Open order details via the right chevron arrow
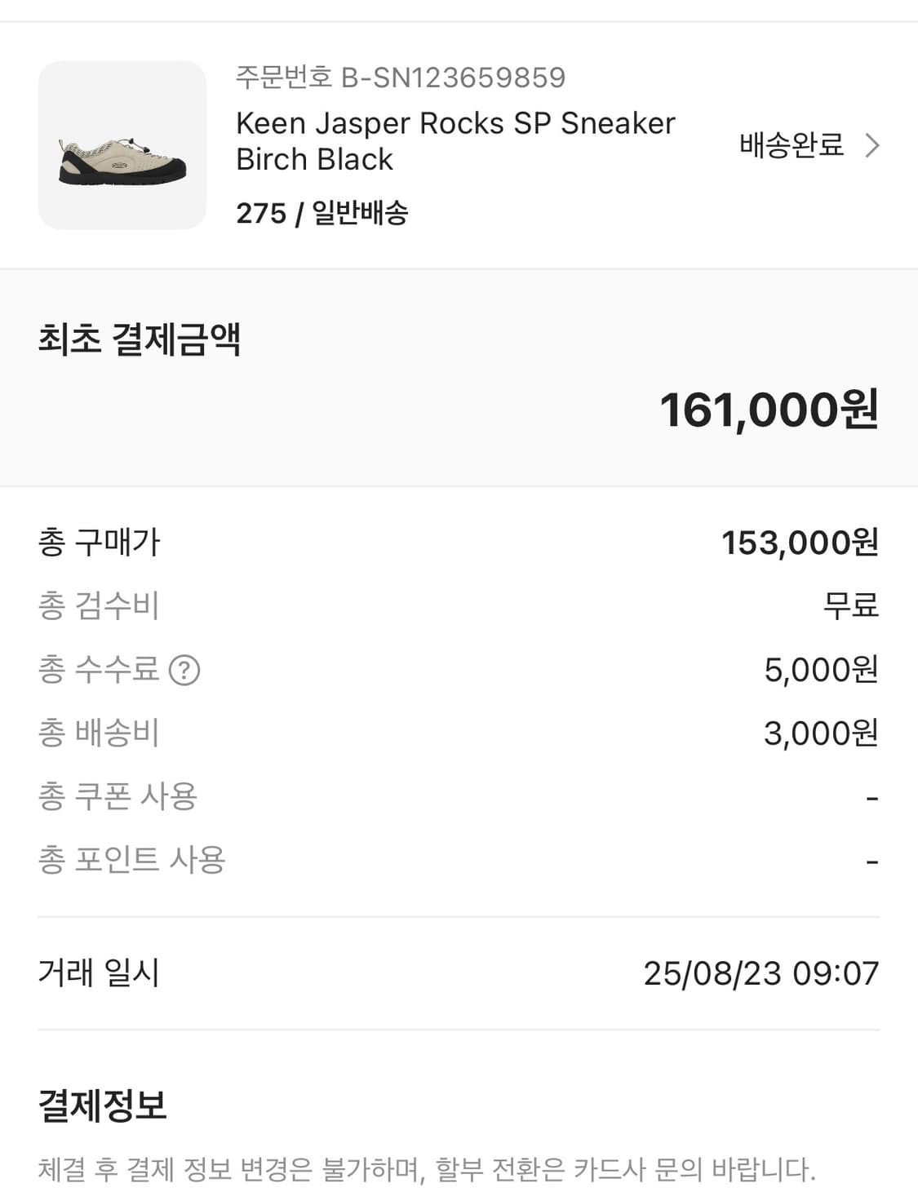Viewport: 918px width, 1192px height. click(x=872, y=146)
